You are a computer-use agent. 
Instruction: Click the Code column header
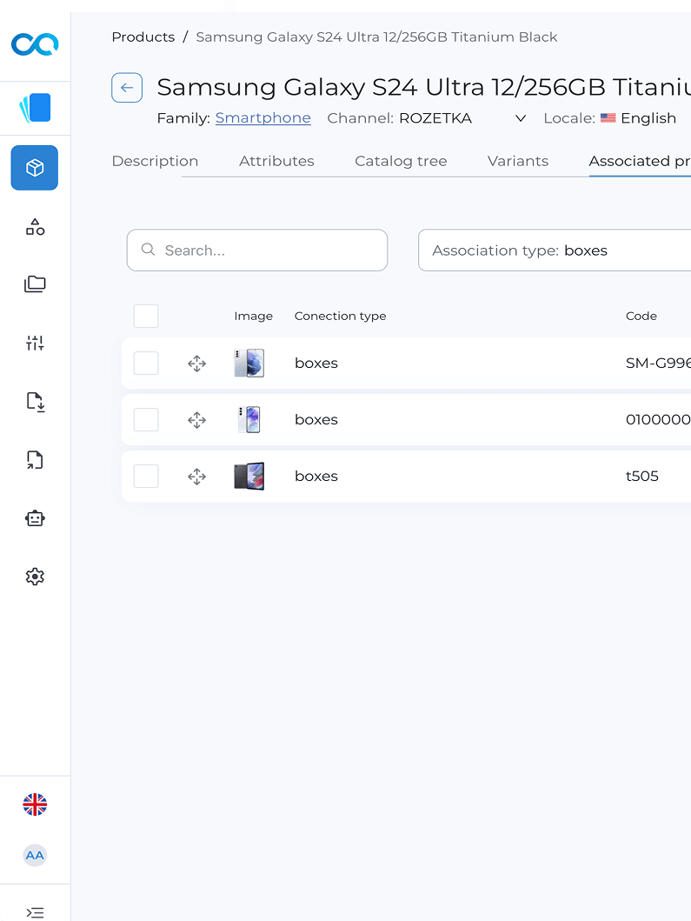[641, 316]
